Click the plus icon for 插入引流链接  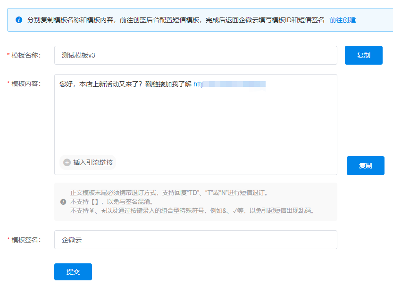click(x=67, y=162)
